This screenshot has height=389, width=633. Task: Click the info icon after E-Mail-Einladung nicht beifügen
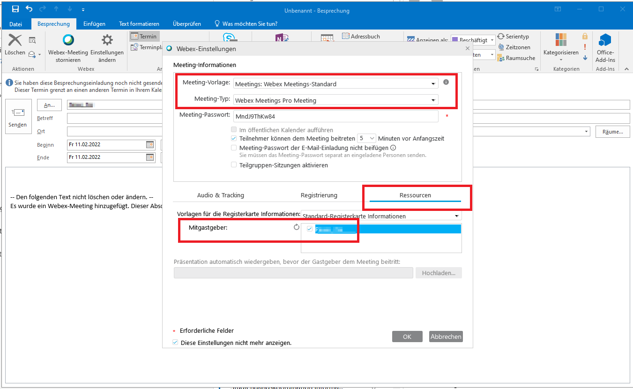pos(393,148)
